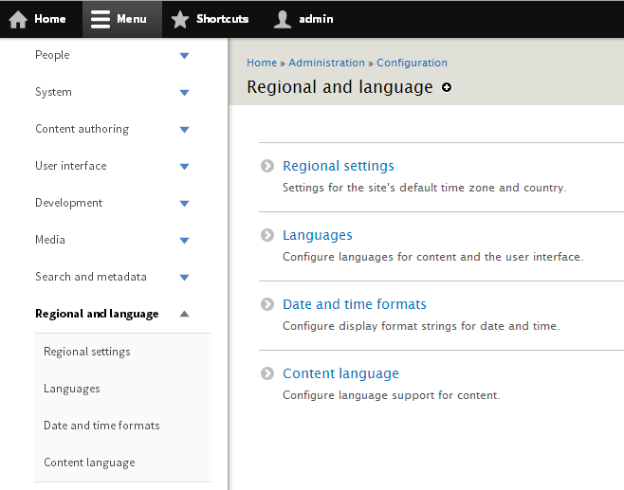Expand the System menu section
This screenshot has width=624, height=490.
click(x=184, y=93)
